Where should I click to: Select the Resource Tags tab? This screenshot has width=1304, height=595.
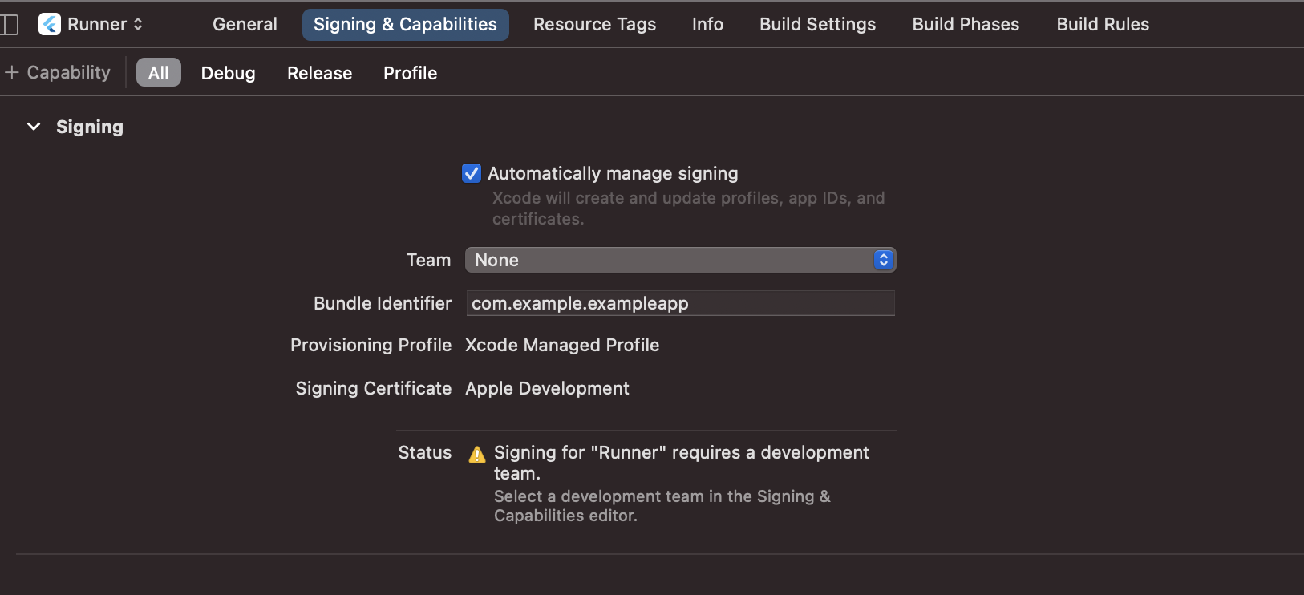pyautogui.click(x=594, y=25)
